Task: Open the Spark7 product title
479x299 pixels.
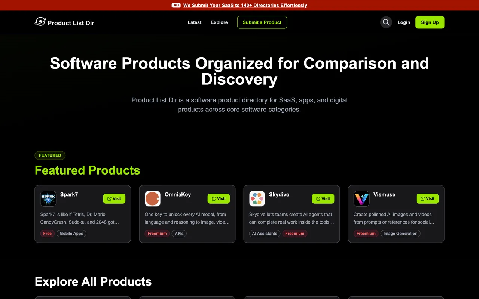Action: pyautogui.click(x=69, y=194)
